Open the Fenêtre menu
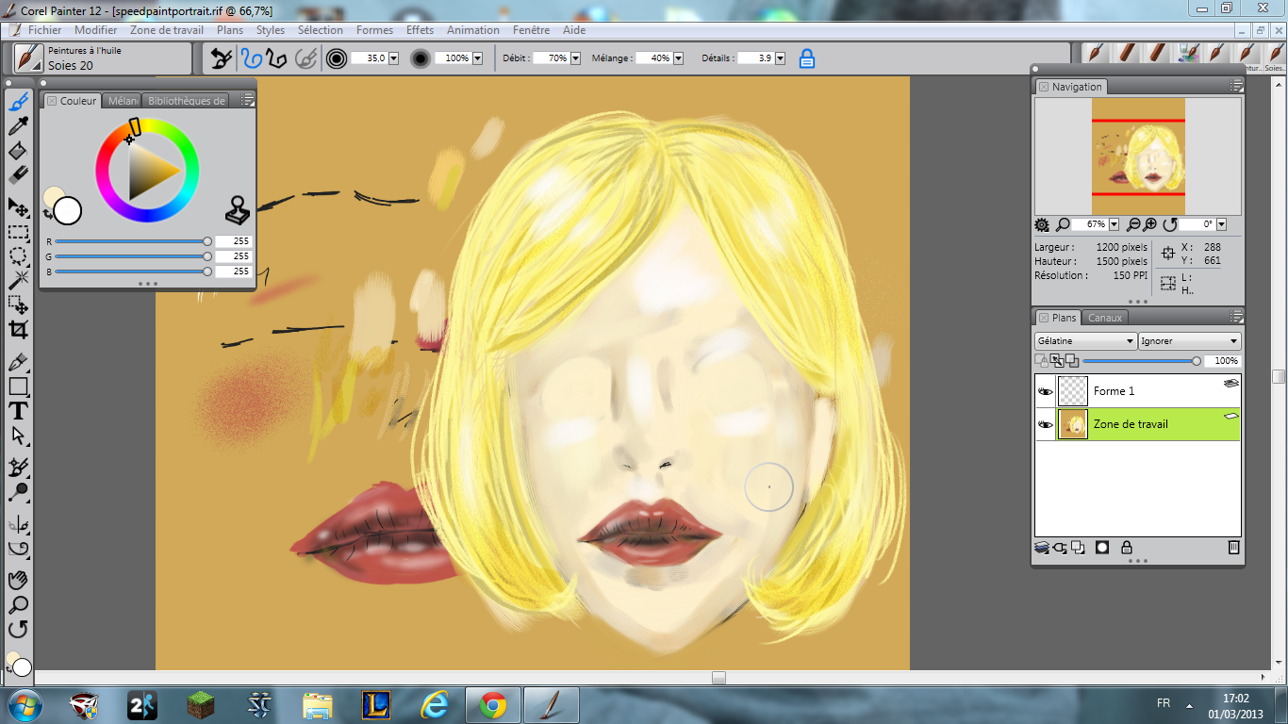The width and height of the screenshot is (1288, 724). (x=531, y=30)
